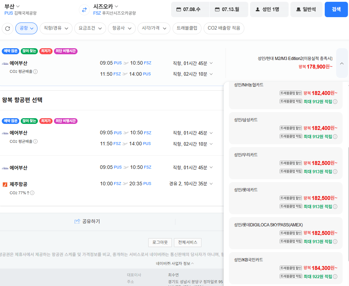Image resolution: width=349 pixels, height=286 pixels.
Task: Expand top card 11:50 return flight details
Action: point(211,74)
